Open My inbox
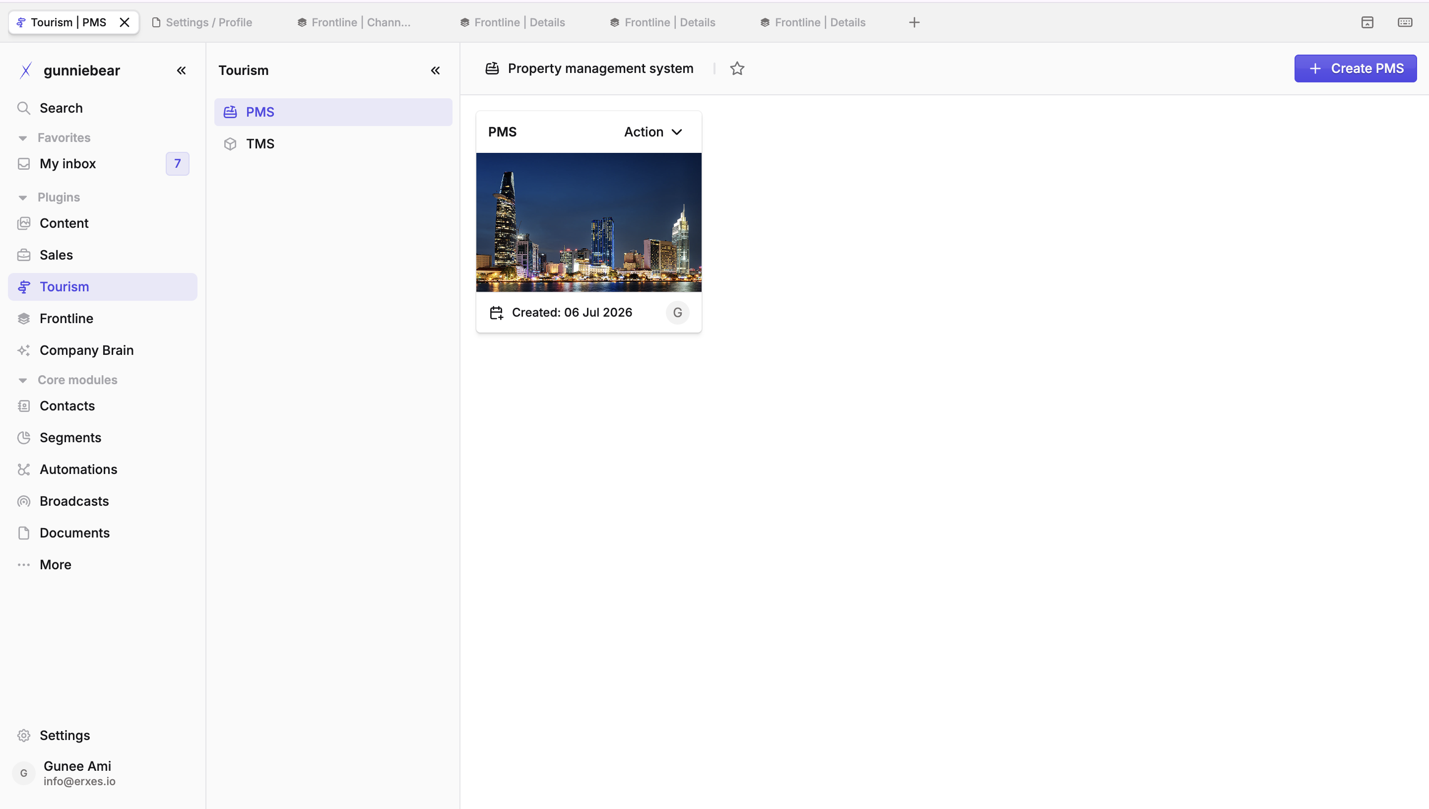1429x809 pixels. click(103, 163)
